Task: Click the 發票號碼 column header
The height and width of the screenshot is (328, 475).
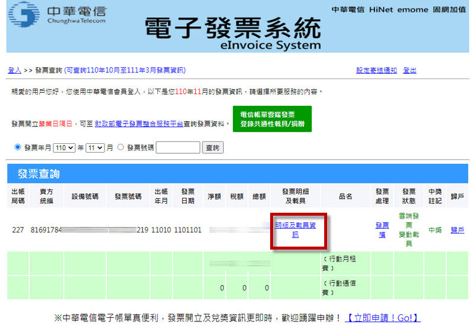Action: (x=128, y=197)
